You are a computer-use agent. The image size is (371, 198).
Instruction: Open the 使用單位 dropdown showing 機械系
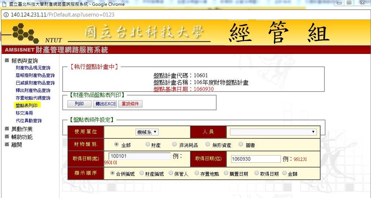click(147, 132)
